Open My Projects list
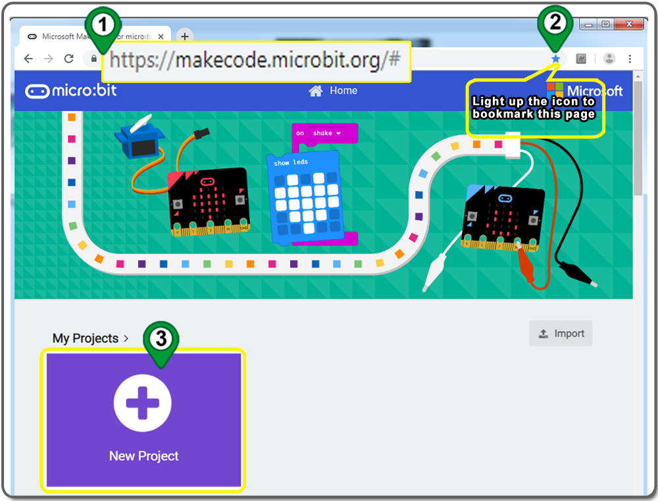This screenshot has width=658, height=501. click(x=85, y=338)
